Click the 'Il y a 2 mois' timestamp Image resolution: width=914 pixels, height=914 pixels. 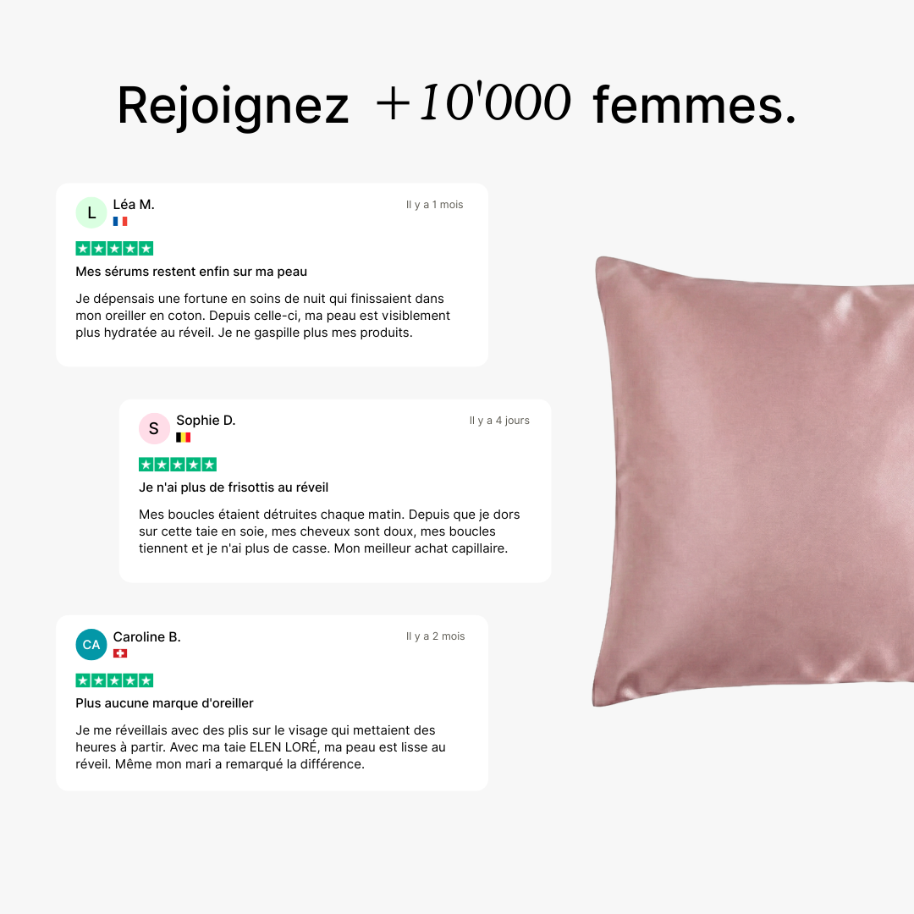436,636
